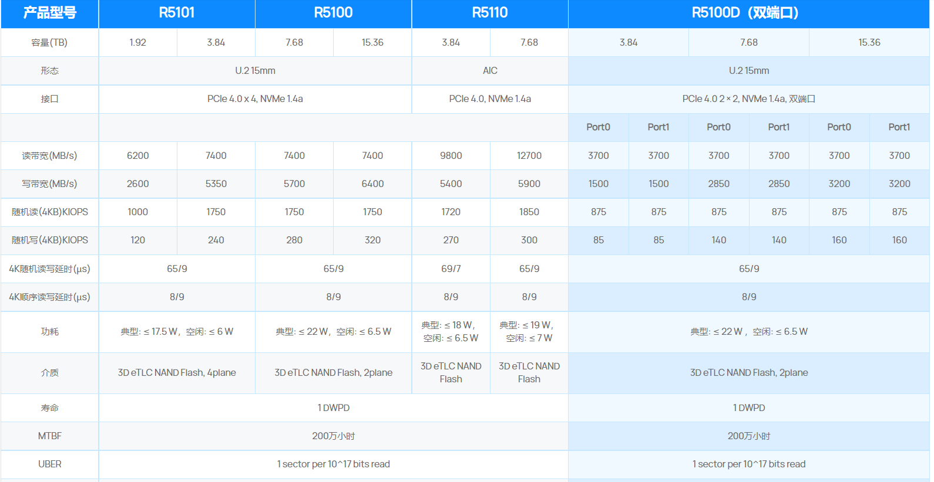Image resolution: width=934 pixels, height=482 pixels.
Task: Select the 寿命 row label
Action: click(50, 408)
